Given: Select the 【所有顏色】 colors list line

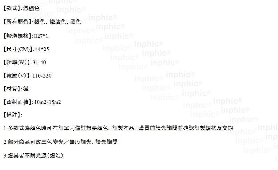Looking at the screenshot, I should coord(42,22).
